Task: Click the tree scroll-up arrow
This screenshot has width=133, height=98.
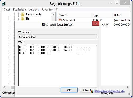Action: [x=53, y=15]
